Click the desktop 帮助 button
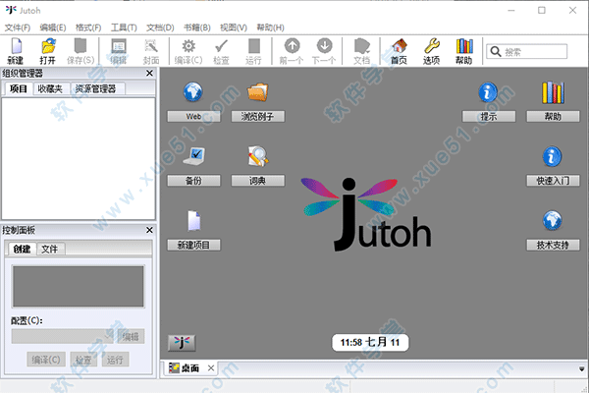This screenshot has width=589, height=393. coord(553,117)
